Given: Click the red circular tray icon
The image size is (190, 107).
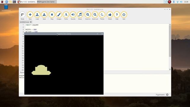Looking at the screenshot, I should [170, 2].
